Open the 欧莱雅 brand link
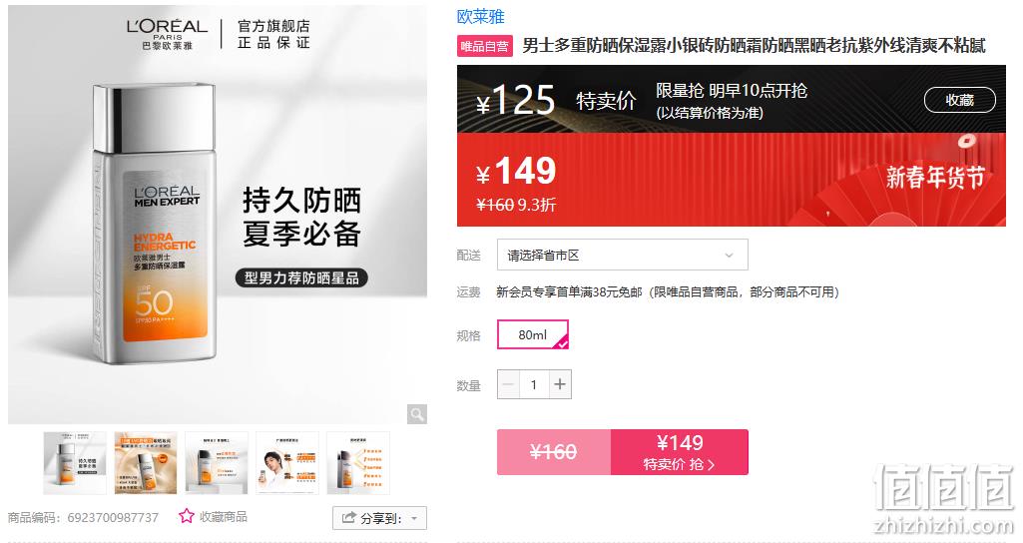Image resolution: width=1023 pixels, height=543 pixels. coord(481,16)
